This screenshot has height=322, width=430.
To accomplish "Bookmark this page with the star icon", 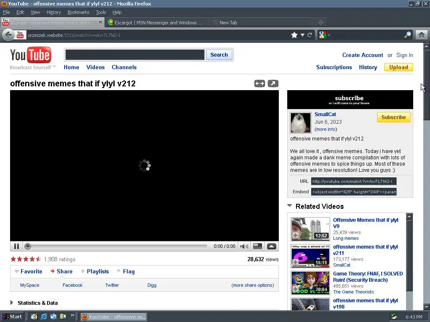I will pos(294,35).
